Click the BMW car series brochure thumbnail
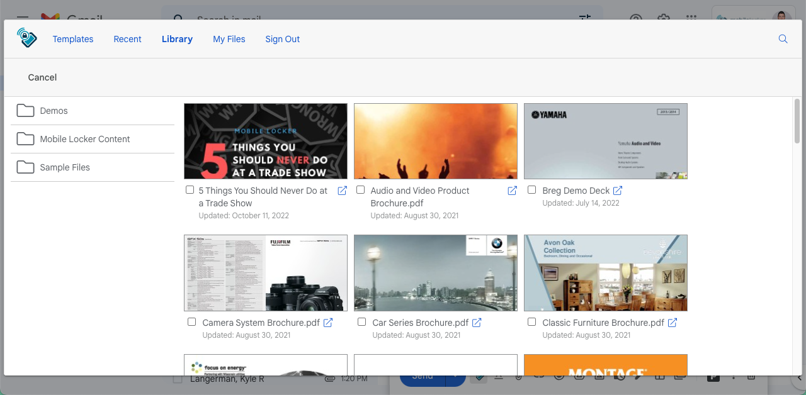Viewport: 806px width, 395px height. pos(436,273)
